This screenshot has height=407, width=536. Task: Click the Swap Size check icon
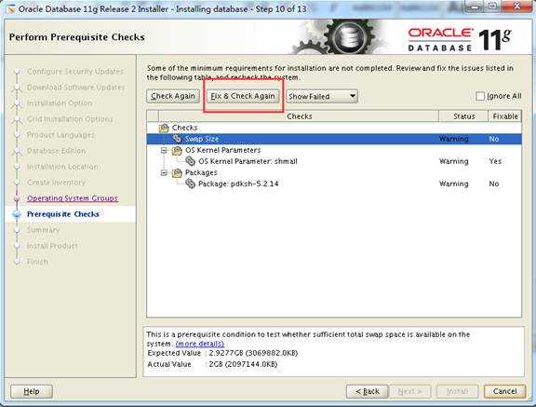[x=177, y=139]
